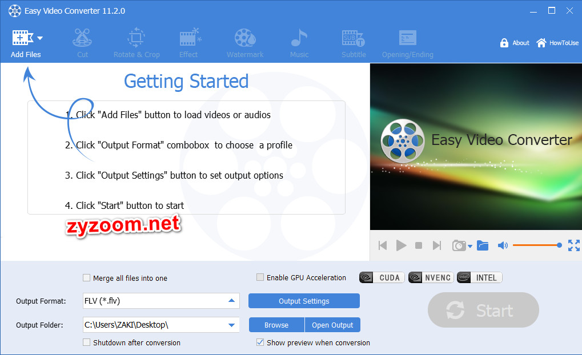Click Browse to choose output folder

point(276,325)
